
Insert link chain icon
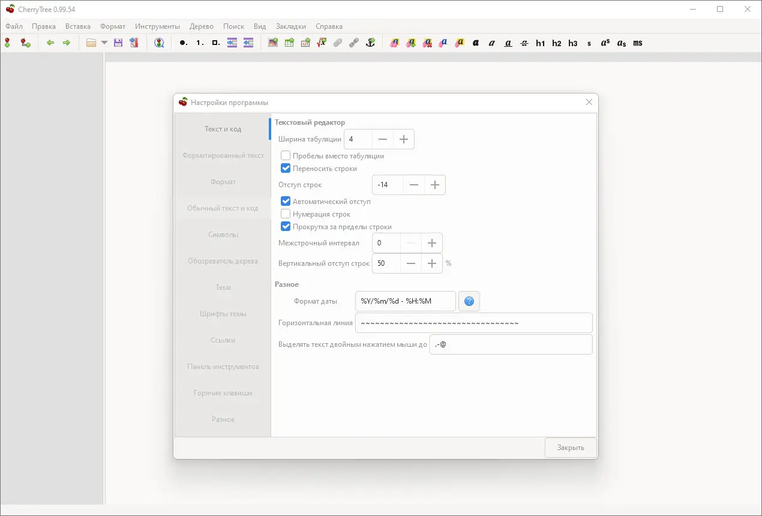click(x=354, y=43)
